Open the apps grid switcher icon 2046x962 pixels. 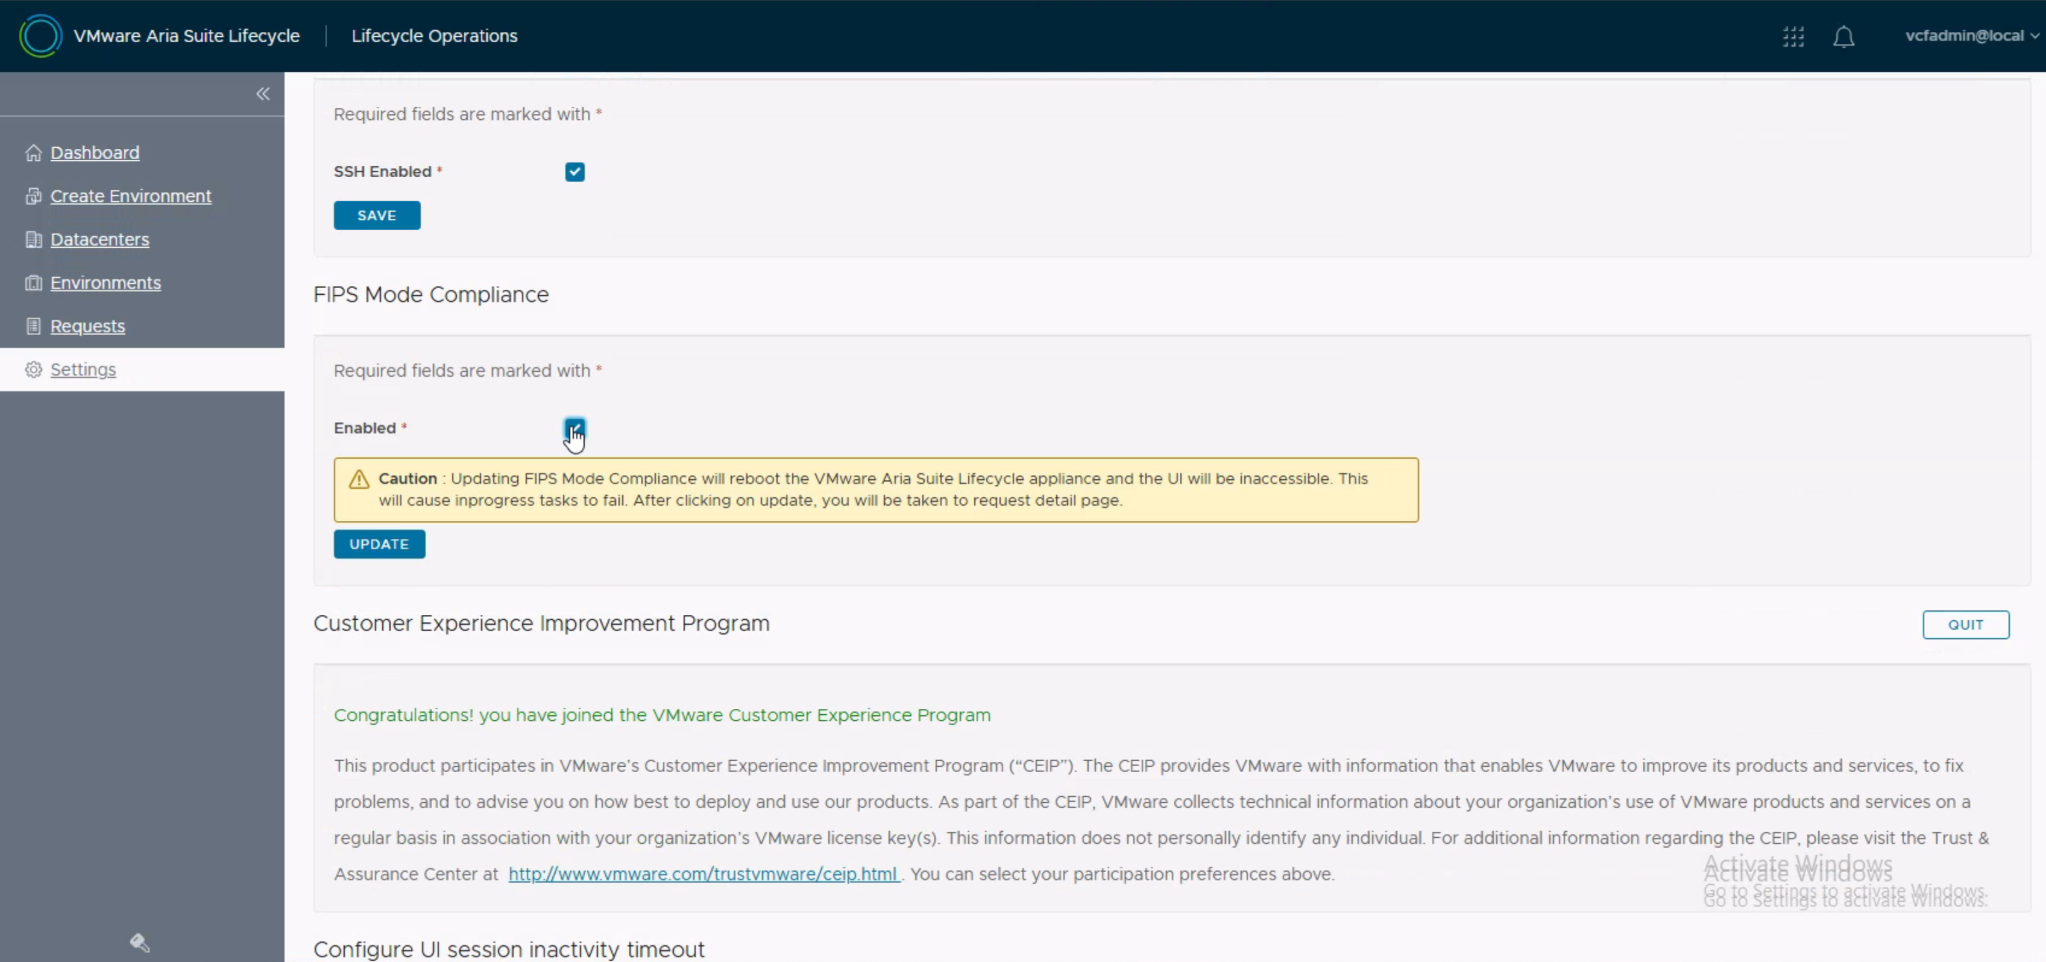click(1793, 37)
